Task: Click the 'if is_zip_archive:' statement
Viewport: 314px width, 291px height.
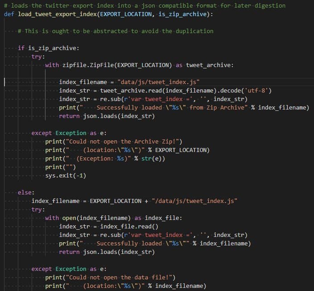Action: [x=48, y=48]
